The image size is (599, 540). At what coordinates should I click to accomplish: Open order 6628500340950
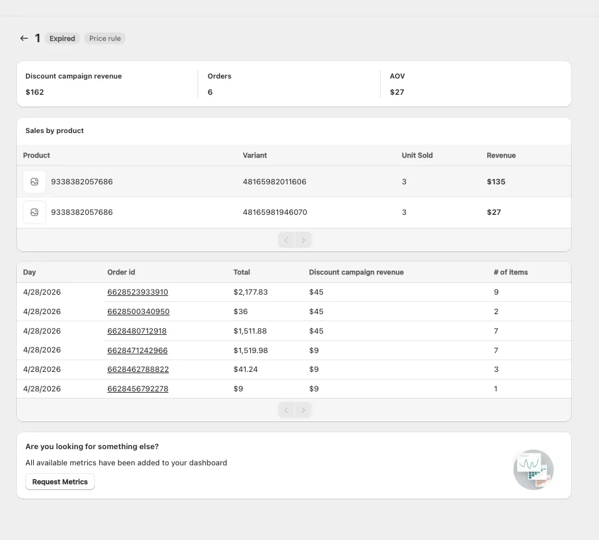[x=138, y=312]
